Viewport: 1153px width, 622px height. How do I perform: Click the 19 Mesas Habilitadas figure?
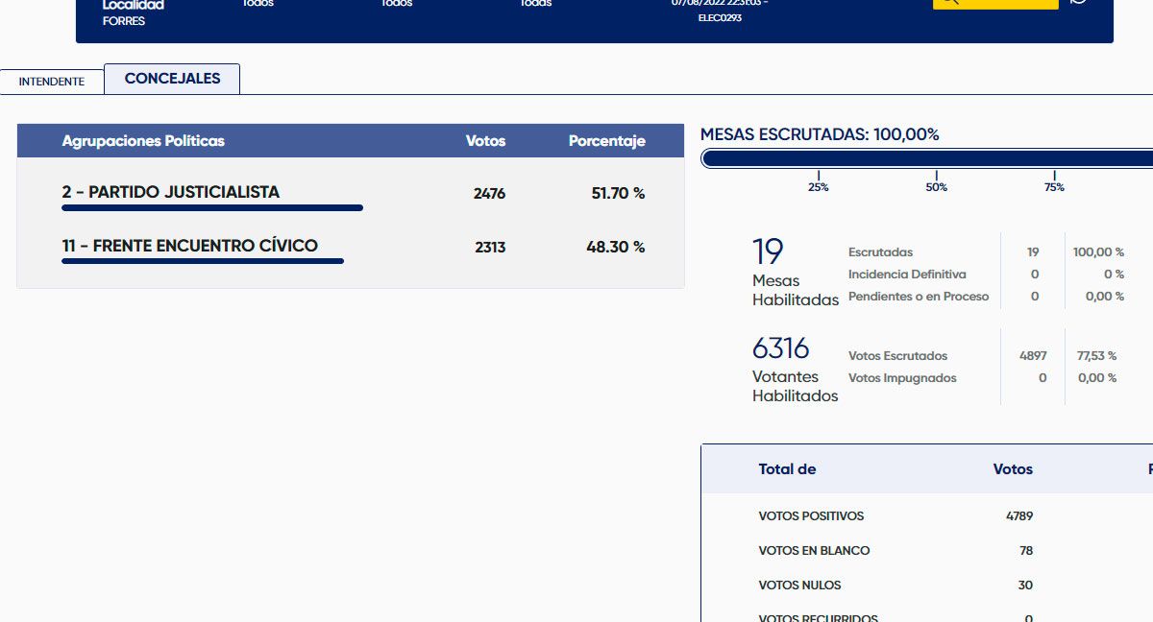[x=768, y=252]
